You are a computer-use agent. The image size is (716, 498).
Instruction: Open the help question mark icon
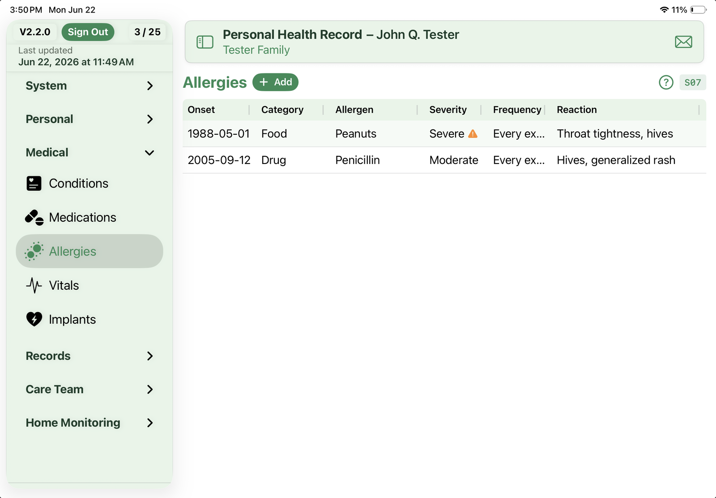666,82
